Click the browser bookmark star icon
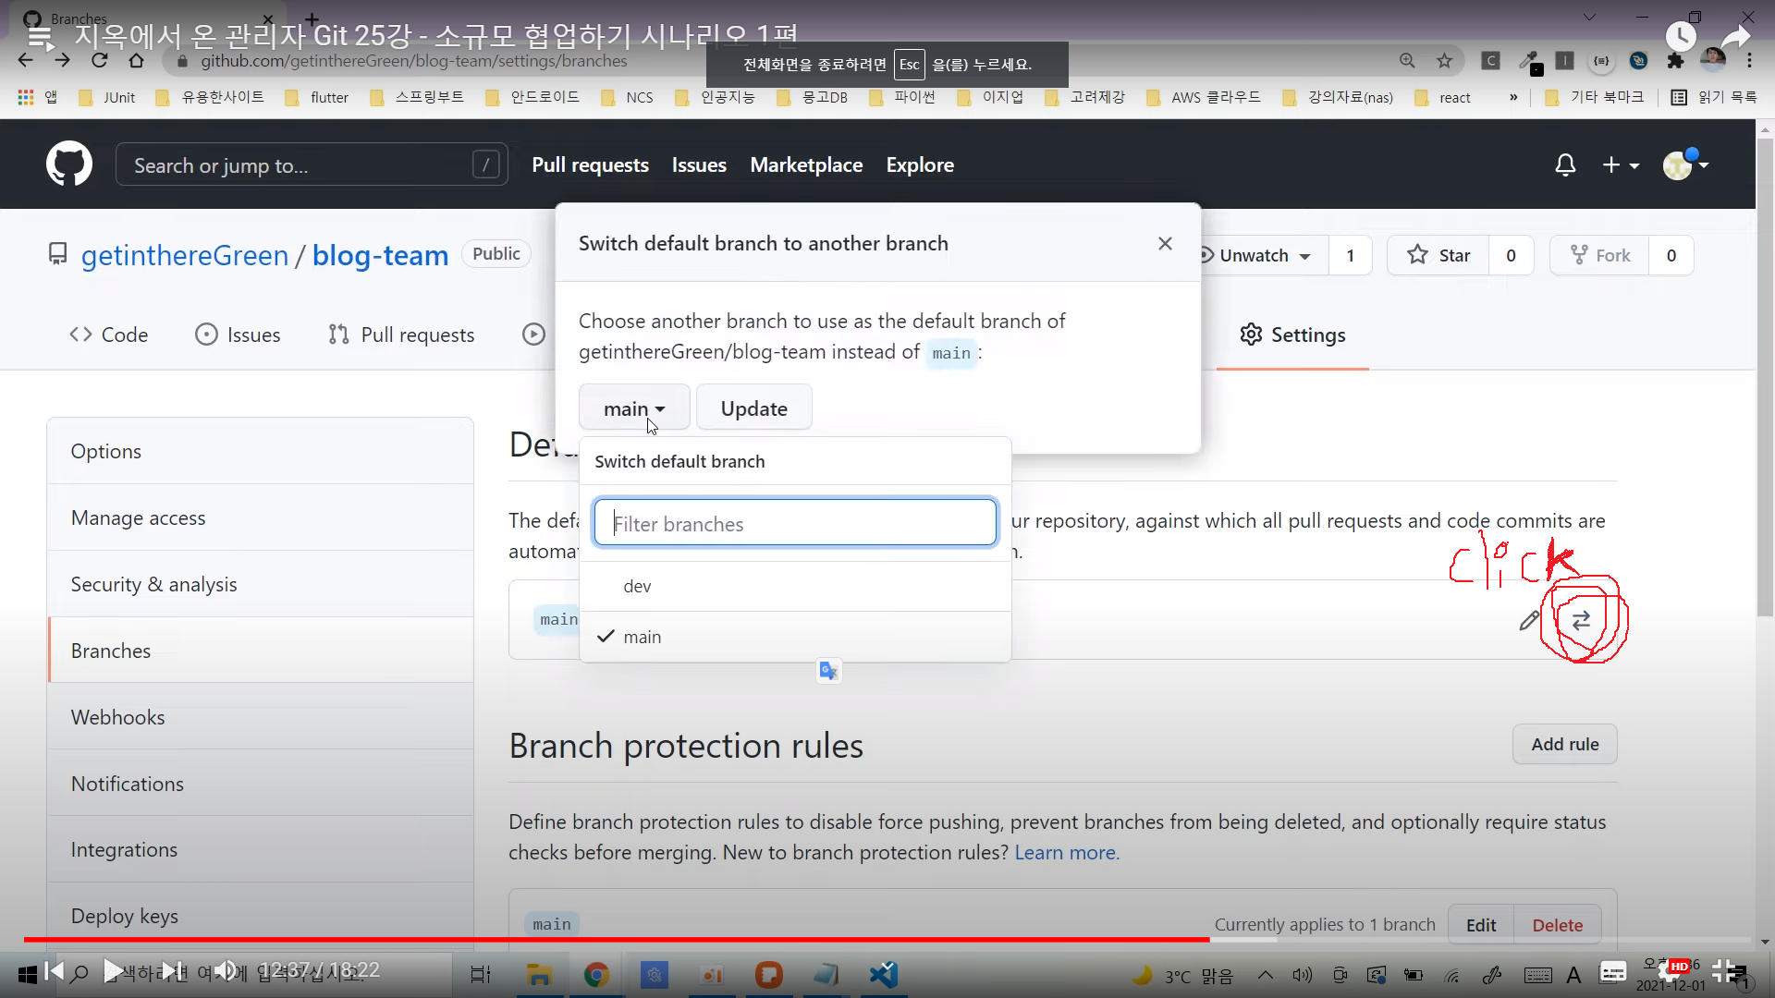The height and width of the screenshot is (998, 1775). click(1444, 61)
